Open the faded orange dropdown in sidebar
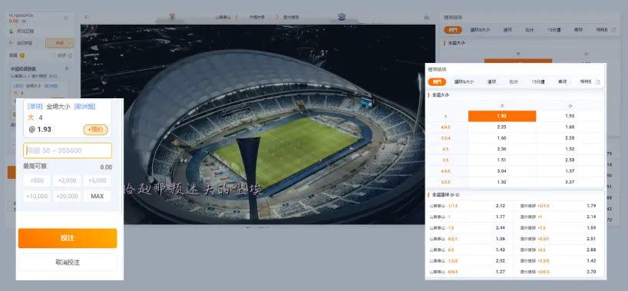628x291 pixels. pos(59,43)
